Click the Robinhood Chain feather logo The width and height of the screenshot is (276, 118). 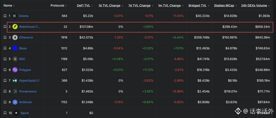(15, 27)
